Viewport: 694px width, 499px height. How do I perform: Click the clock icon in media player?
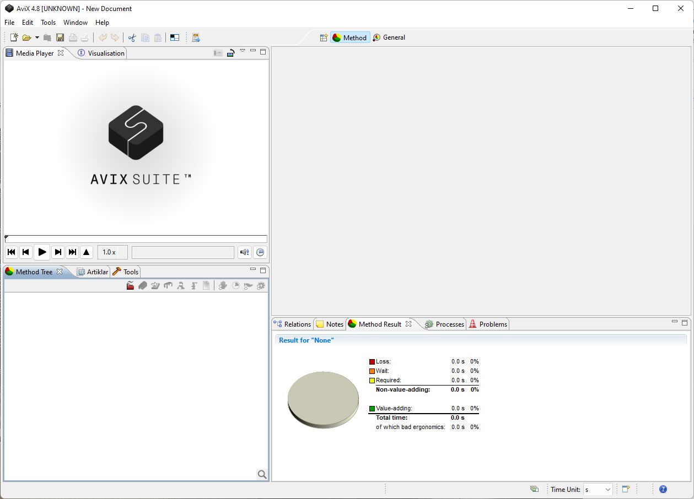pyautogui.click(x=260, y=252)
